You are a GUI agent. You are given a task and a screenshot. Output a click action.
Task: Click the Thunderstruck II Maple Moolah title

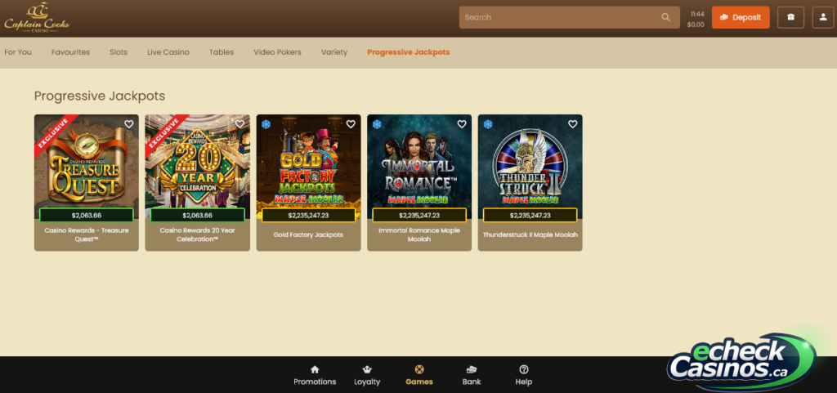530,234
